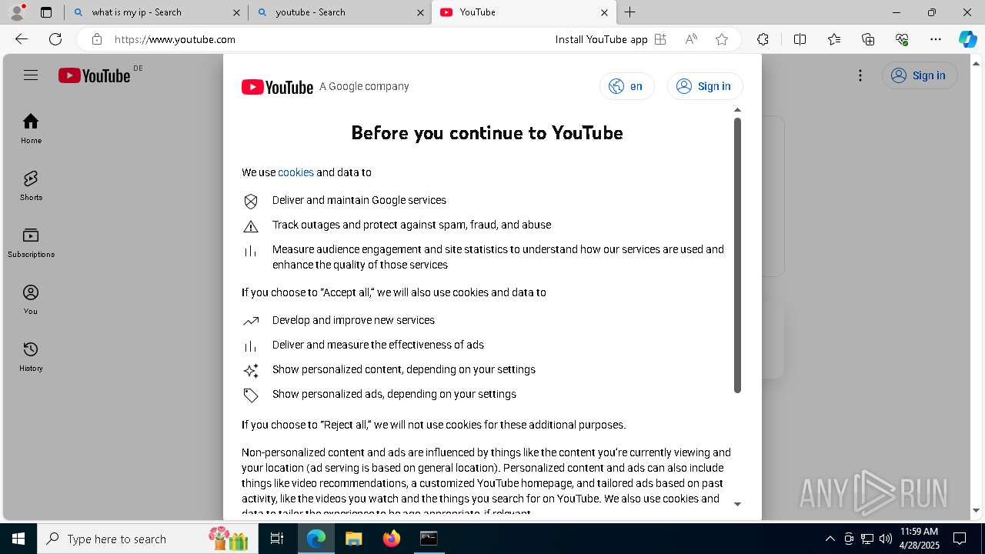The image size is (985, 554).
Task: Click dialog scrollbar down arrow
Action: click(737, 504)
